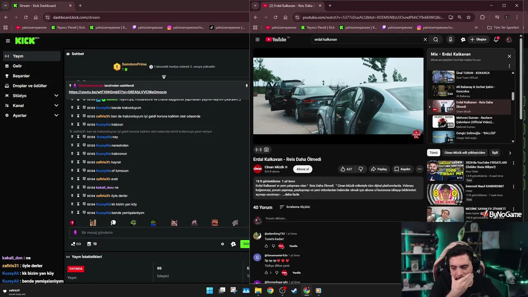The image size is (528, 297).
Task: Open Cinan Müzik channel name link
Action: [274, 167]
